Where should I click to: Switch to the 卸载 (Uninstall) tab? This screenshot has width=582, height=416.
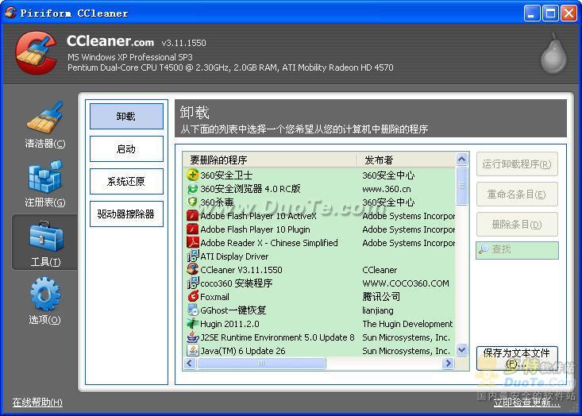click(x=126, y=116)
